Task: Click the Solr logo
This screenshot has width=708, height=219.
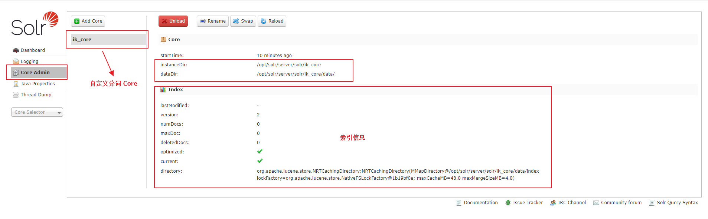Action: [x=35, y=24]
